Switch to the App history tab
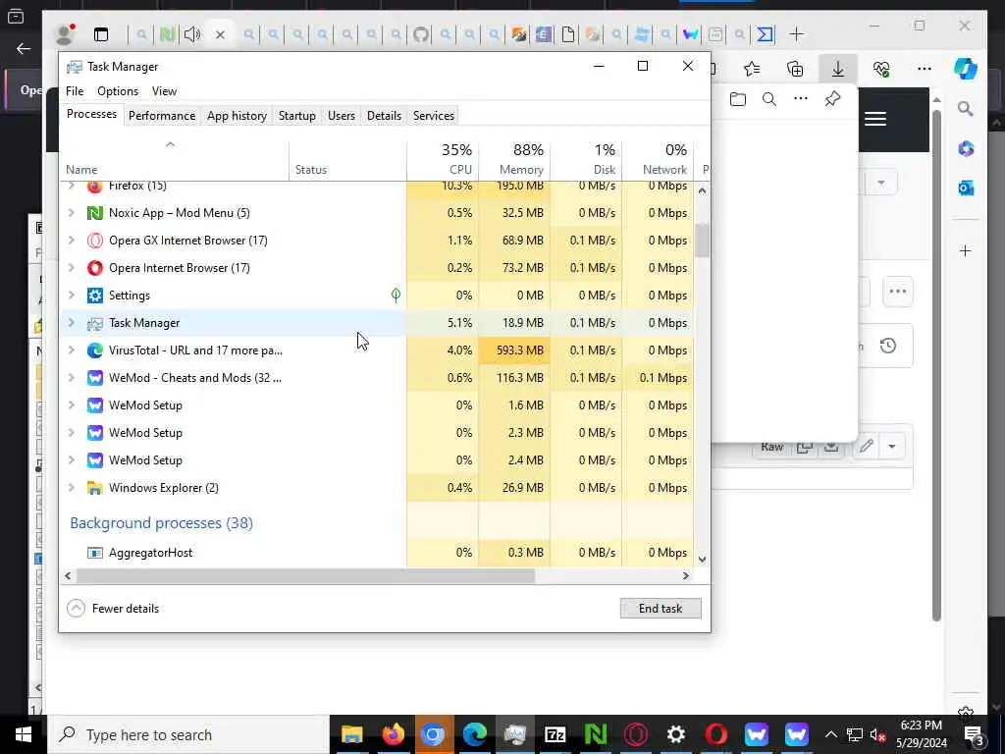 [237, 116]
